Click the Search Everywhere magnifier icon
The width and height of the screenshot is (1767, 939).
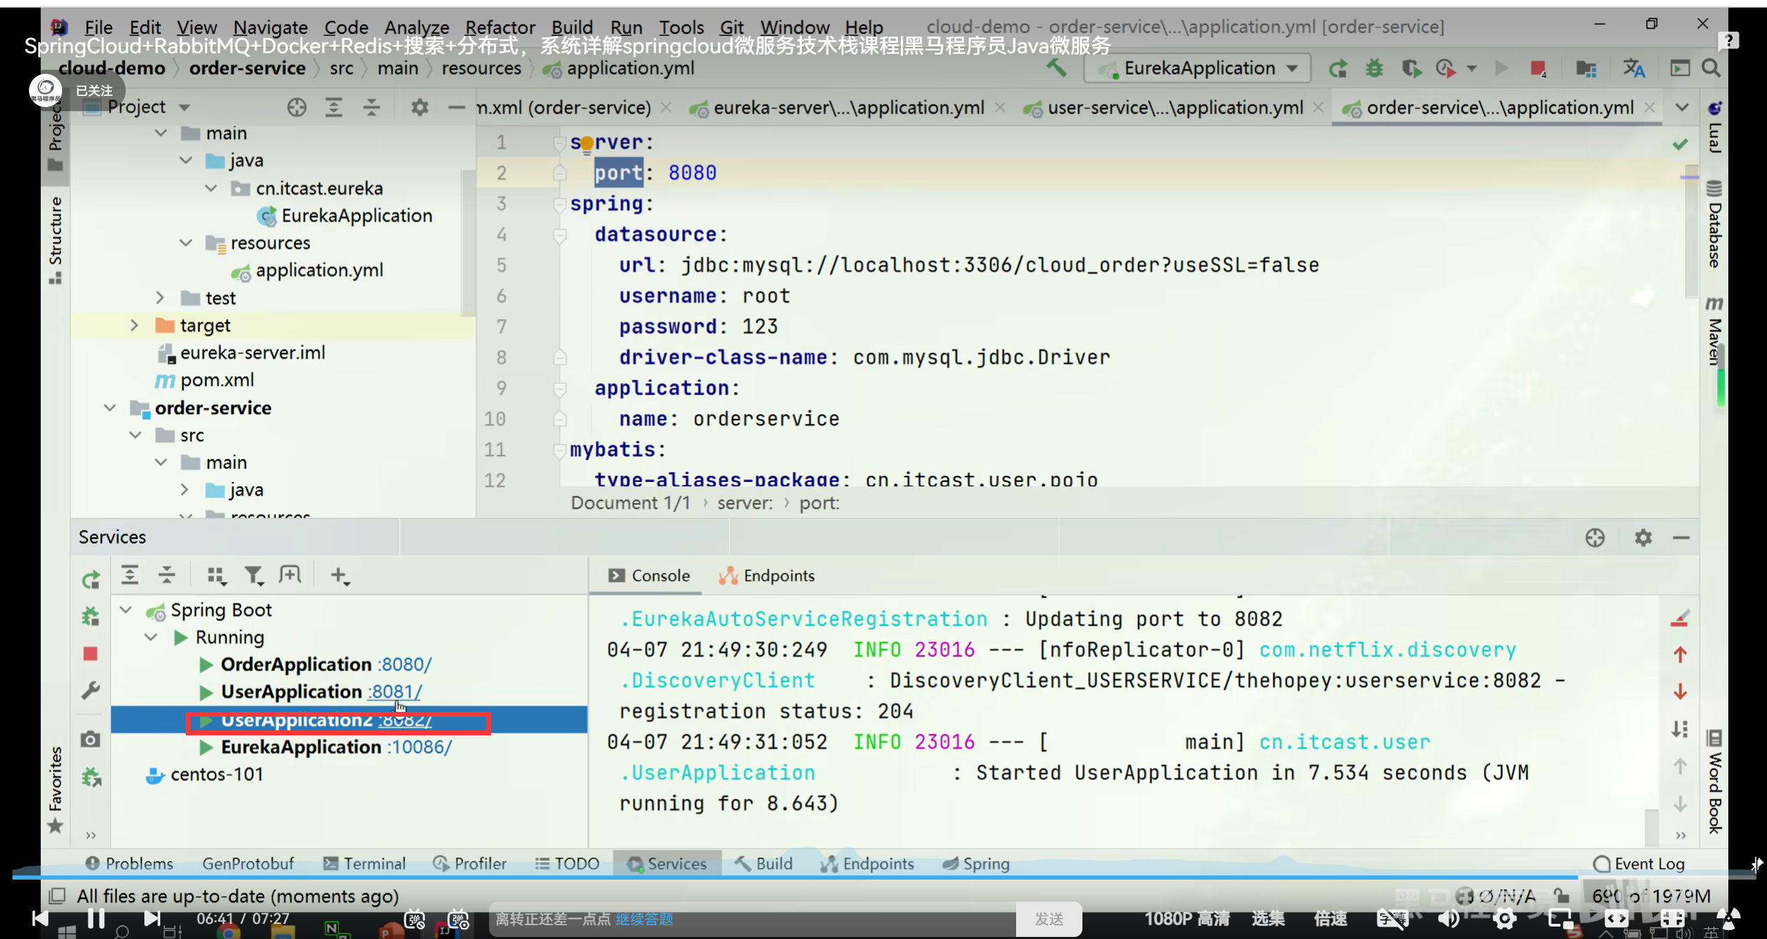(1710, 68)
